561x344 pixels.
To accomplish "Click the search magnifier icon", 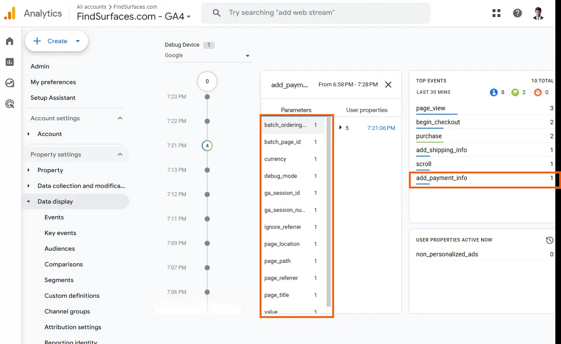I will tap(217, 13).
